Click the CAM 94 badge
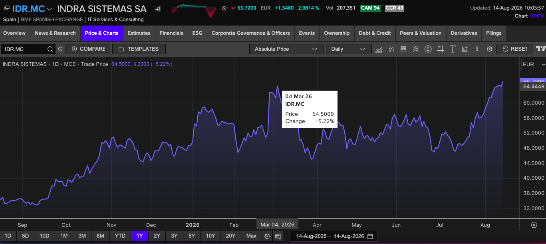Viewport: 546px width, 244px height. click(x=370, y=8)
